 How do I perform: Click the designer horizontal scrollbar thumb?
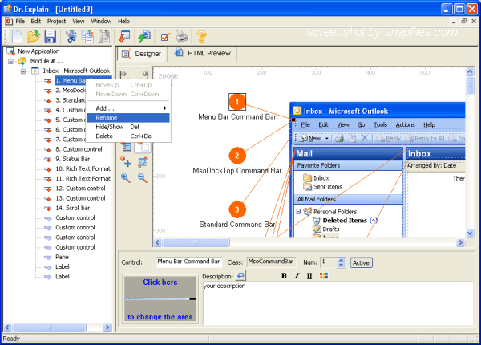pyautogui.click(x=196, y=243)
